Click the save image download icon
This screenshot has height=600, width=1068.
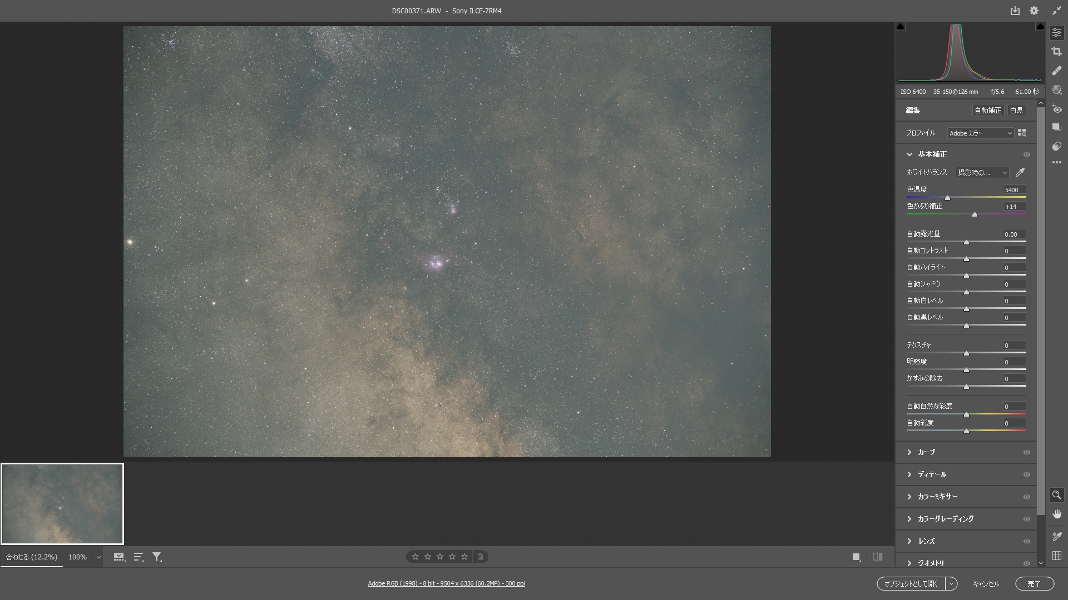pos(1015,11)
